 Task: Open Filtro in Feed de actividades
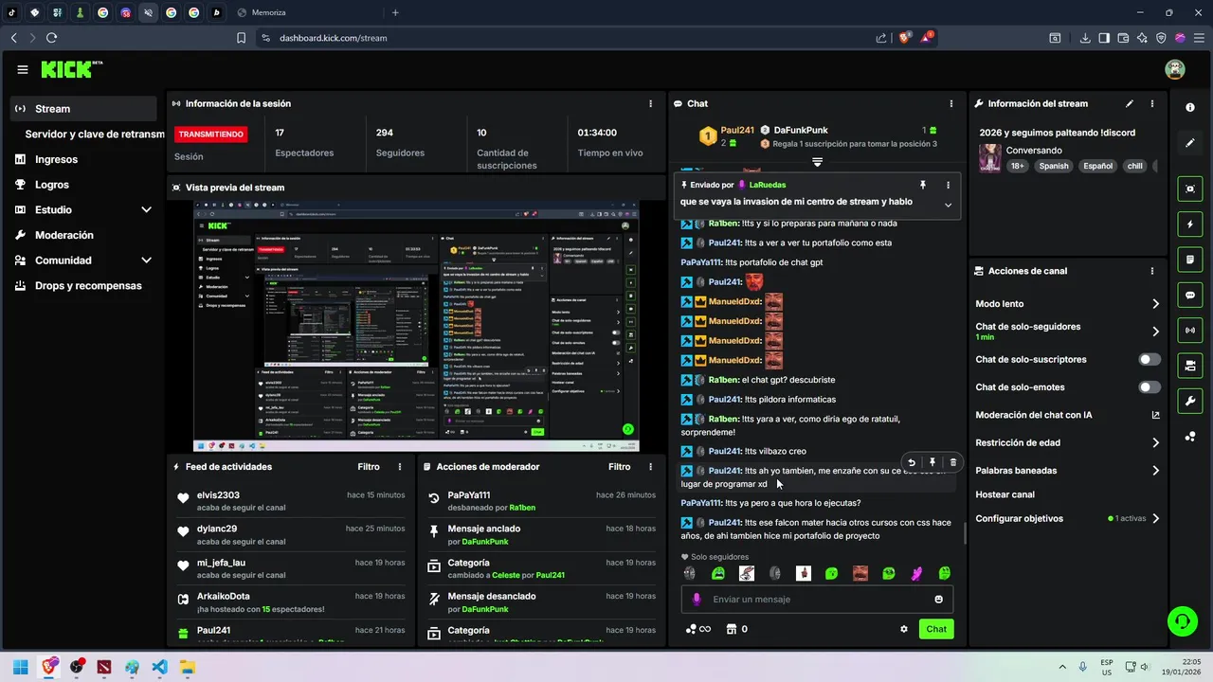tap(369, 467)
